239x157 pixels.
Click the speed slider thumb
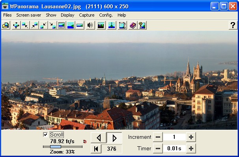pyautogui.click(x=56, y=147)
